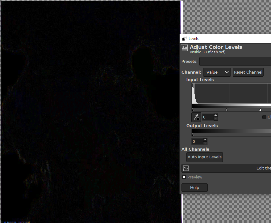This screenshot has height=223, width=271.
Task: Click the curves icon on Edit bar
Action: 186,168
